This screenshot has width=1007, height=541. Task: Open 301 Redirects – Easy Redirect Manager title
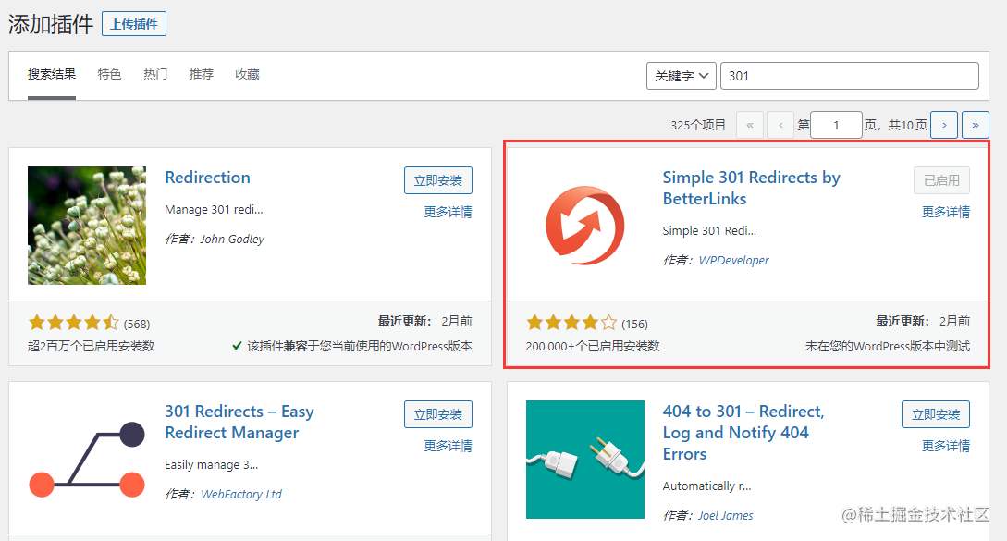[x=239, y=422]
